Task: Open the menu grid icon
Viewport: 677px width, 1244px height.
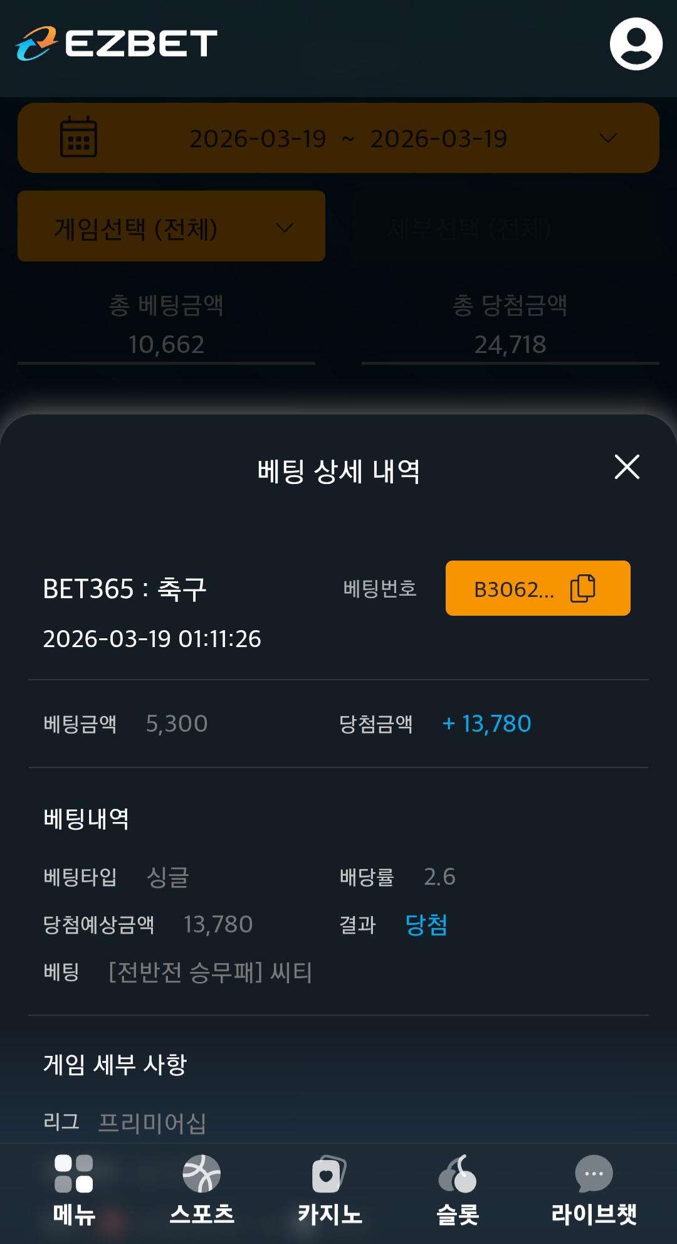Action: pyautogui.click(x=74, y=1173)
